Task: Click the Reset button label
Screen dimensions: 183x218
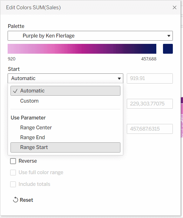Action: 26,200
